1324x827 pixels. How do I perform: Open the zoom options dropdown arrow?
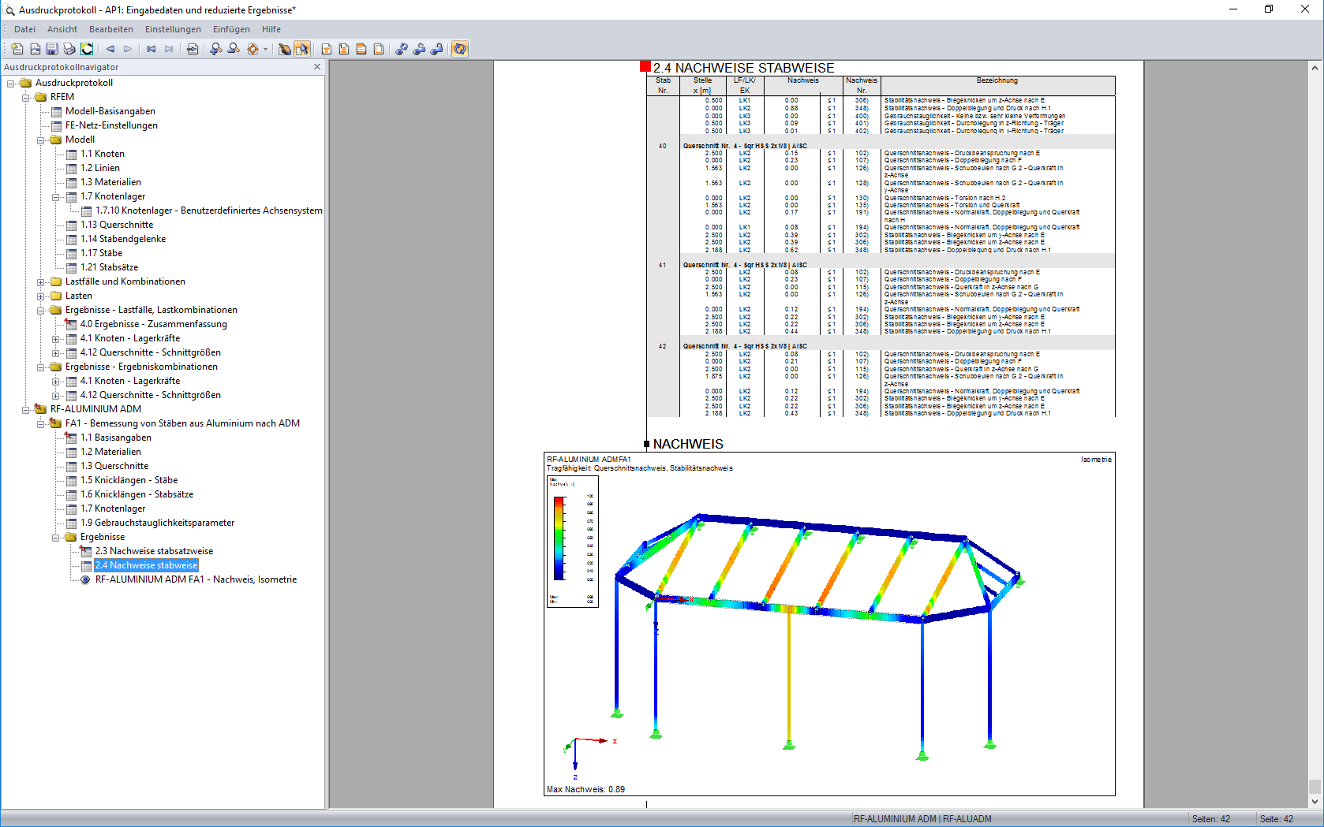coord(265,49)
